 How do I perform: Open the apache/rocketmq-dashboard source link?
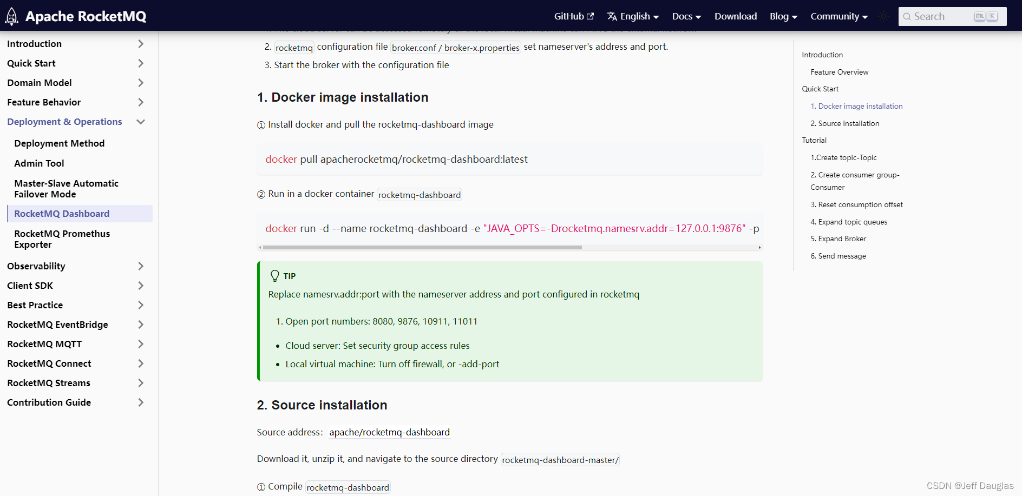[x=389, y=432]
